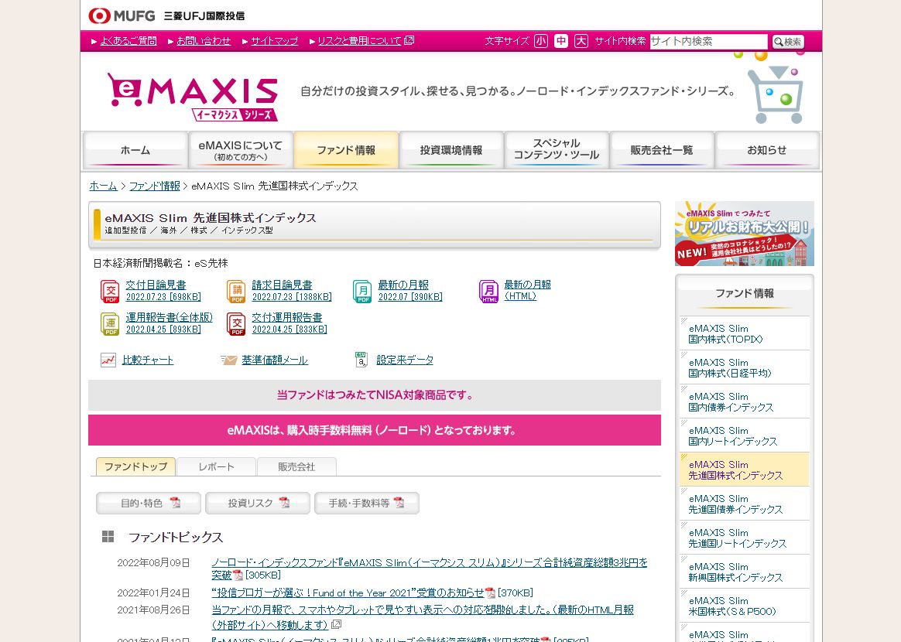Click the shopping cart graphic in header
Screen dimensions: 901x642
point(775,94)
